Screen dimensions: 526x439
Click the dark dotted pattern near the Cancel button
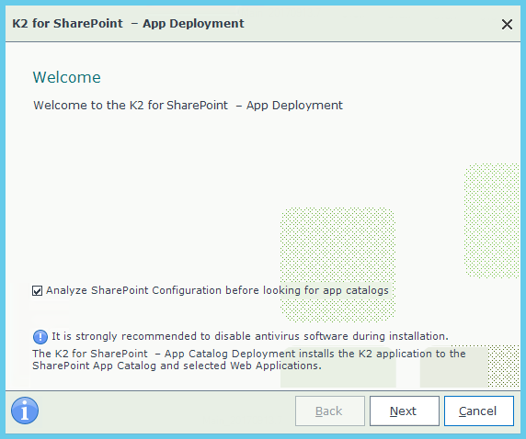click(503, 366)
